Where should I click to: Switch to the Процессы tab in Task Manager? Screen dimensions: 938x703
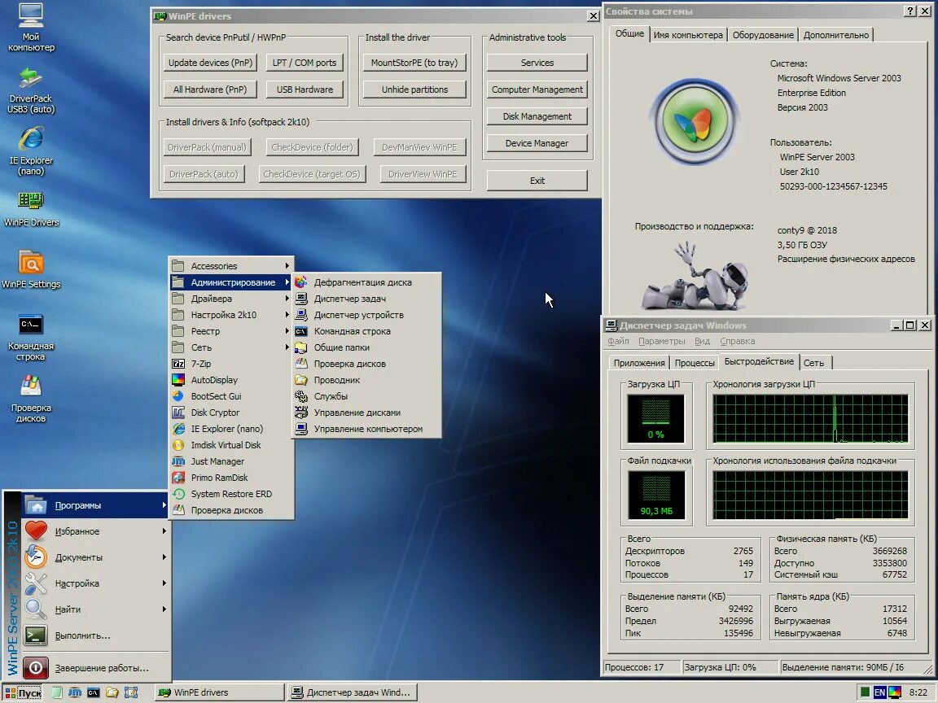[695, 363]
